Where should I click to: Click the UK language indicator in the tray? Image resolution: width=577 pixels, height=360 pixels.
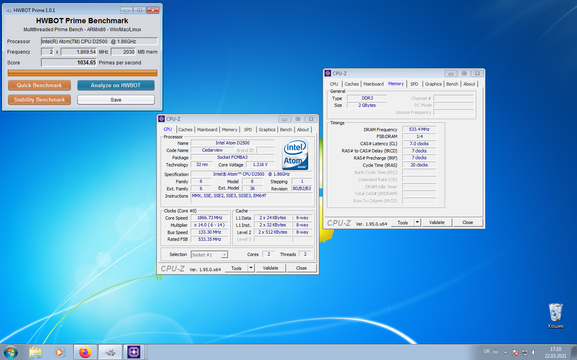(x=487, y=351)
